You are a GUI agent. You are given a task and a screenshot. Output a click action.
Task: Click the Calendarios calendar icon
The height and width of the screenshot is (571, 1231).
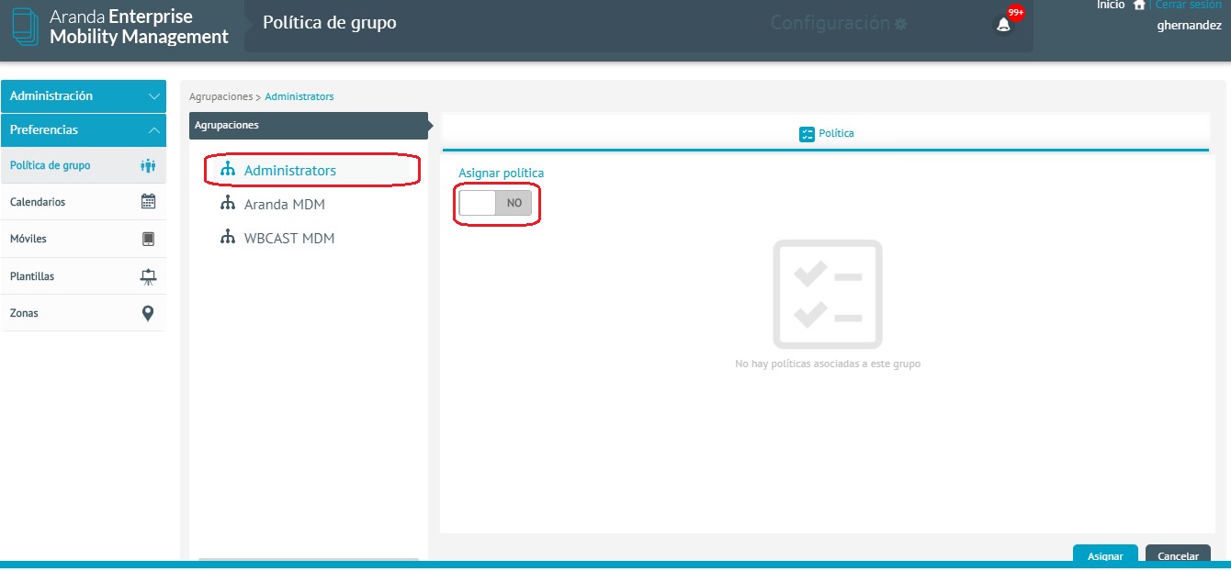point(148,202)
